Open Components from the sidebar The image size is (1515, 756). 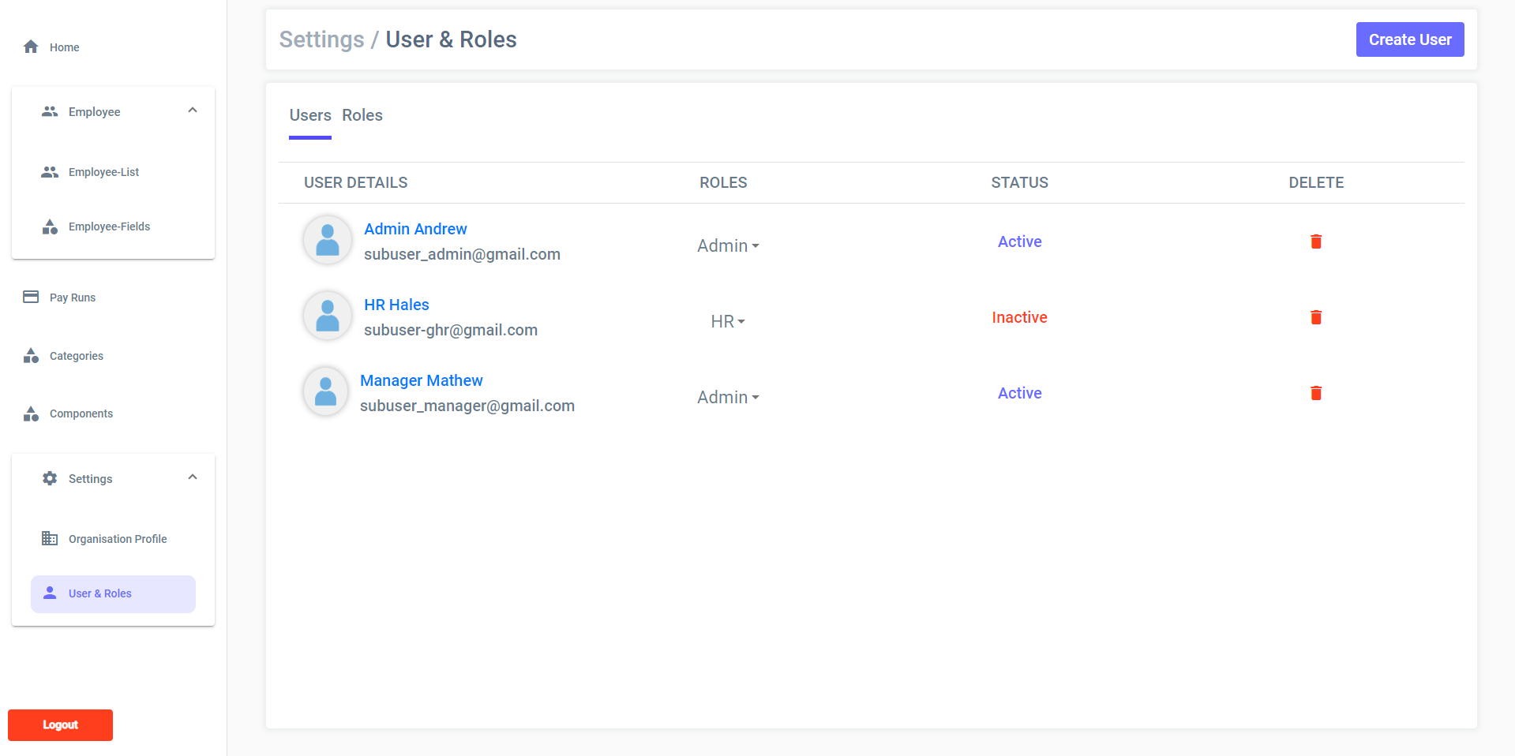point(81,414)
